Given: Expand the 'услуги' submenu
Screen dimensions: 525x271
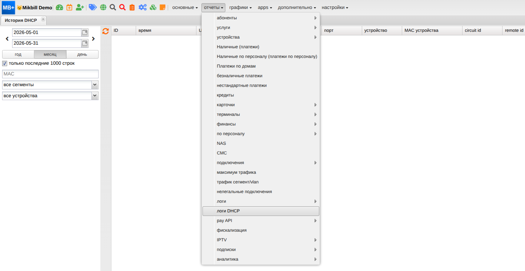Looking at the screenshot, I should (x=261, y=28).
